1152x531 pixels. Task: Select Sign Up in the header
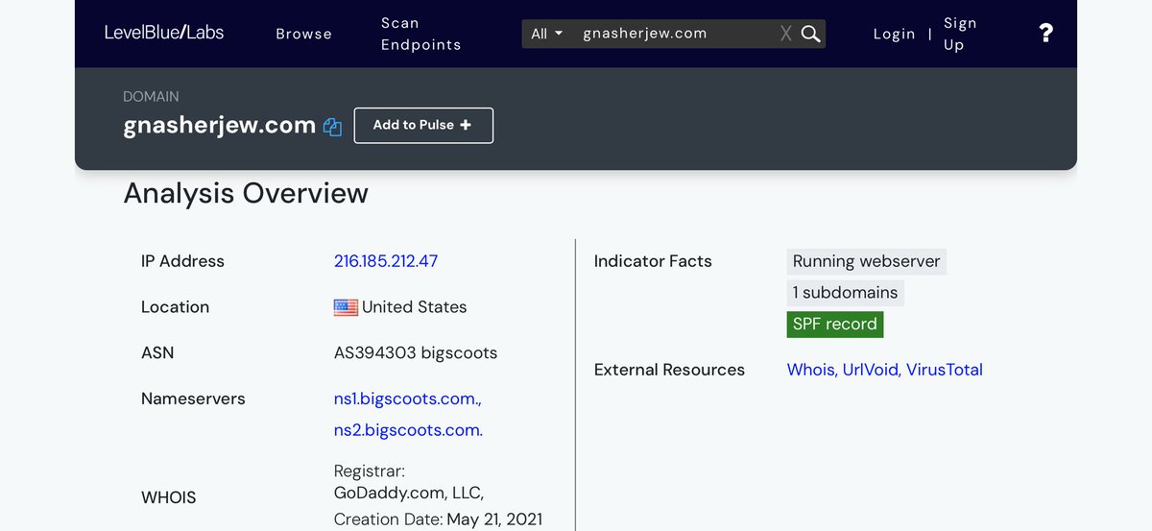click(x=959, y=34)
